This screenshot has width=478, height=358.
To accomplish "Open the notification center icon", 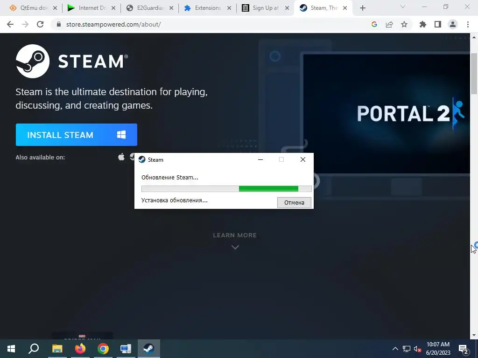I will pyautogui.click(x=464, y=349).
